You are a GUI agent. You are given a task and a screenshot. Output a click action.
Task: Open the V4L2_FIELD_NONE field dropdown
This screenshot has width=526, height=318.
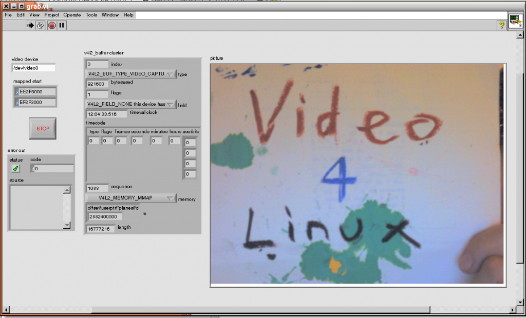(171, 104)
